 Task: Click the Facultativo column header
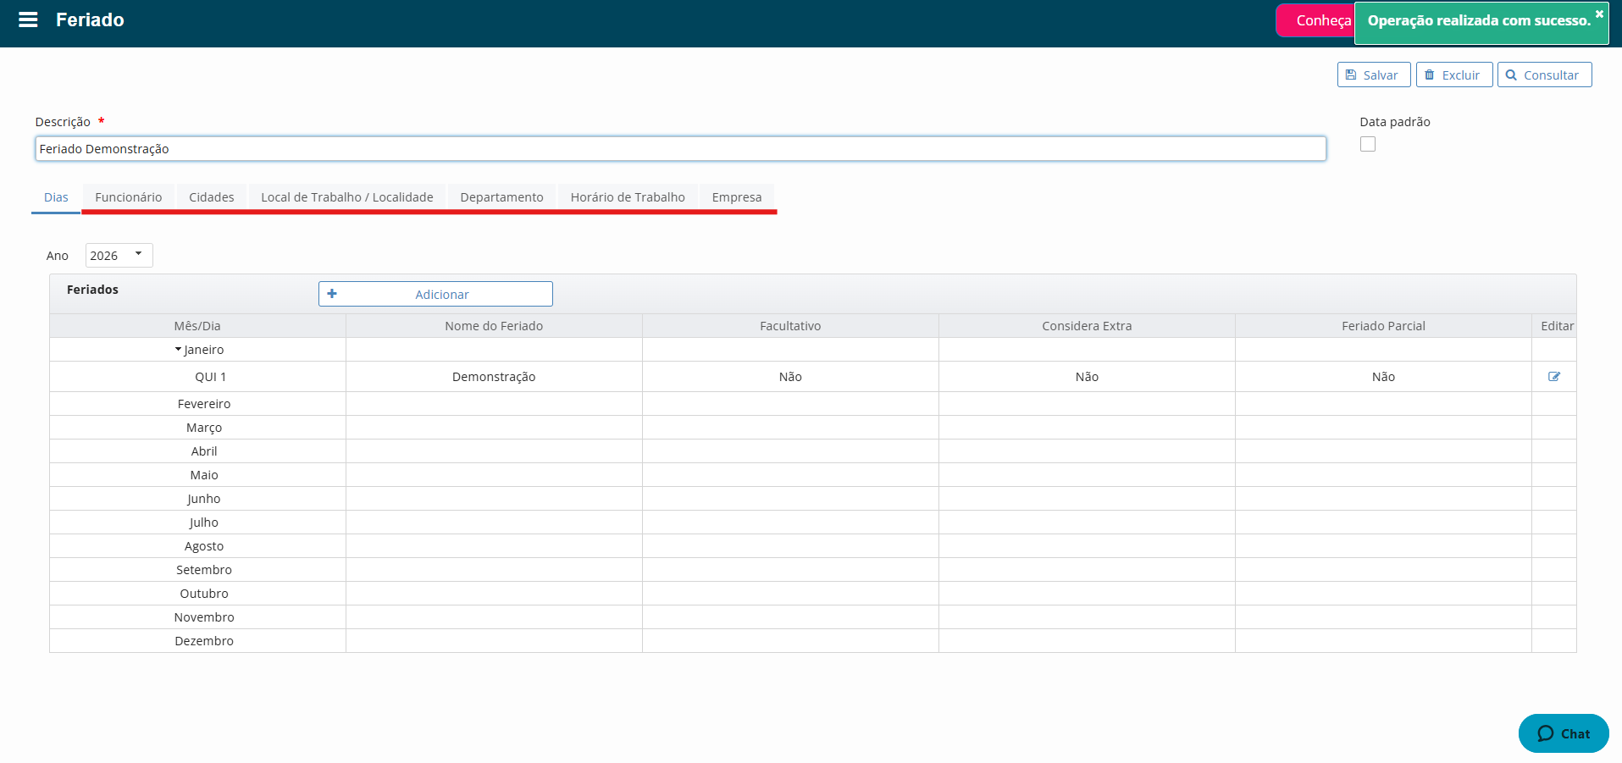(790, 326)
